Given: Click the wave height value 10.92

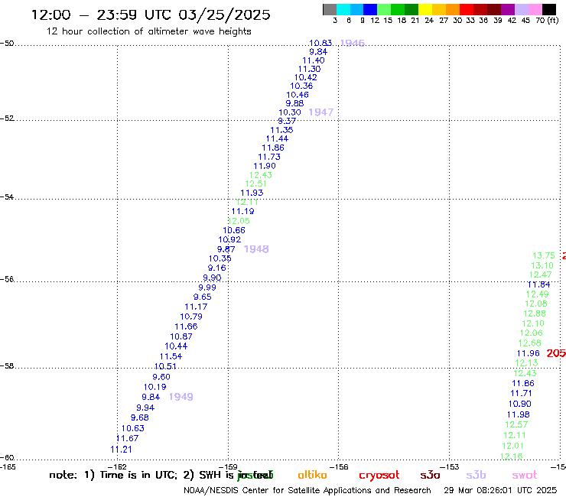Looking at the screenshot, I should click(229, 239).
